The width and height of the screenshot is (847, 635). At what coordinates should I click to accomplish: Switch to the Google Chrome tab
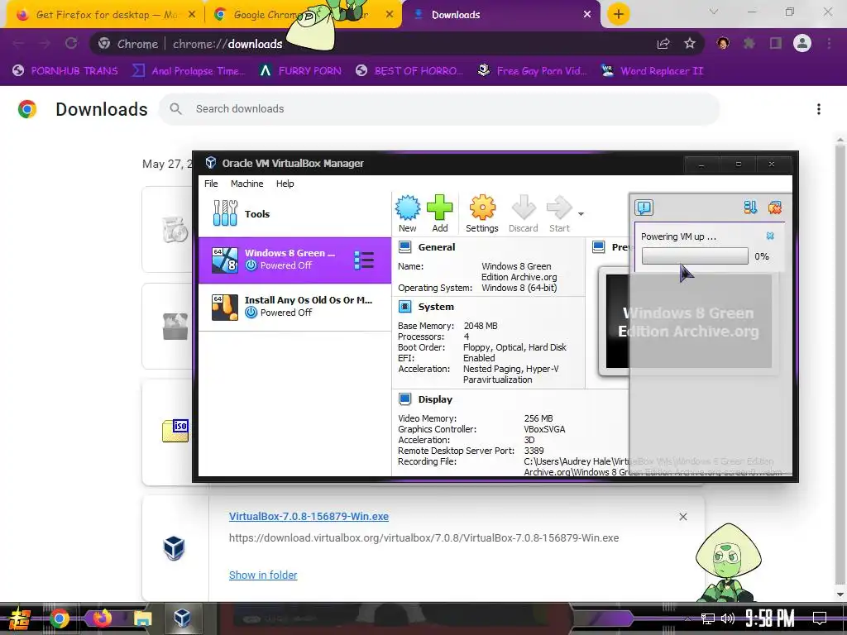303,15
